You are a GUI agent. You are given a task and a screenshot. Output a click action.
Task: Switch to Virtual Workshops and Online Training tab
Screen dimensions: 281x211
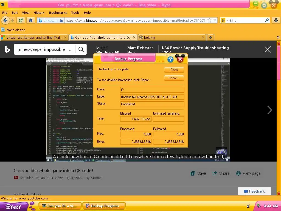click(x=34, y=37)
